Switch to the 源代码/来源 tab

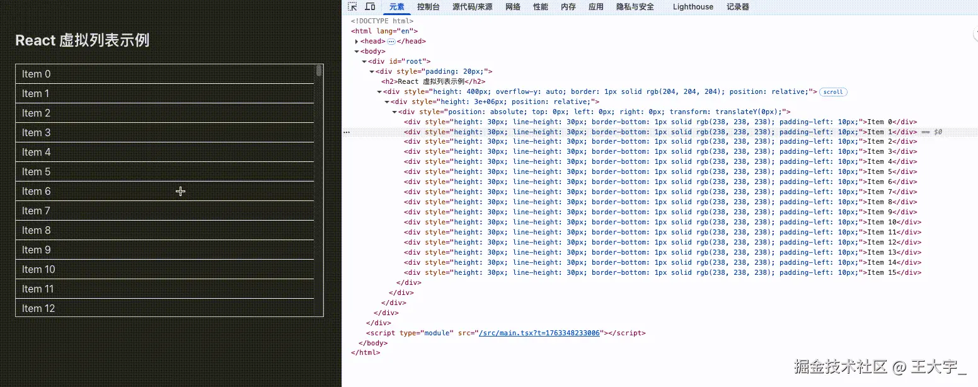pos(472,7)
